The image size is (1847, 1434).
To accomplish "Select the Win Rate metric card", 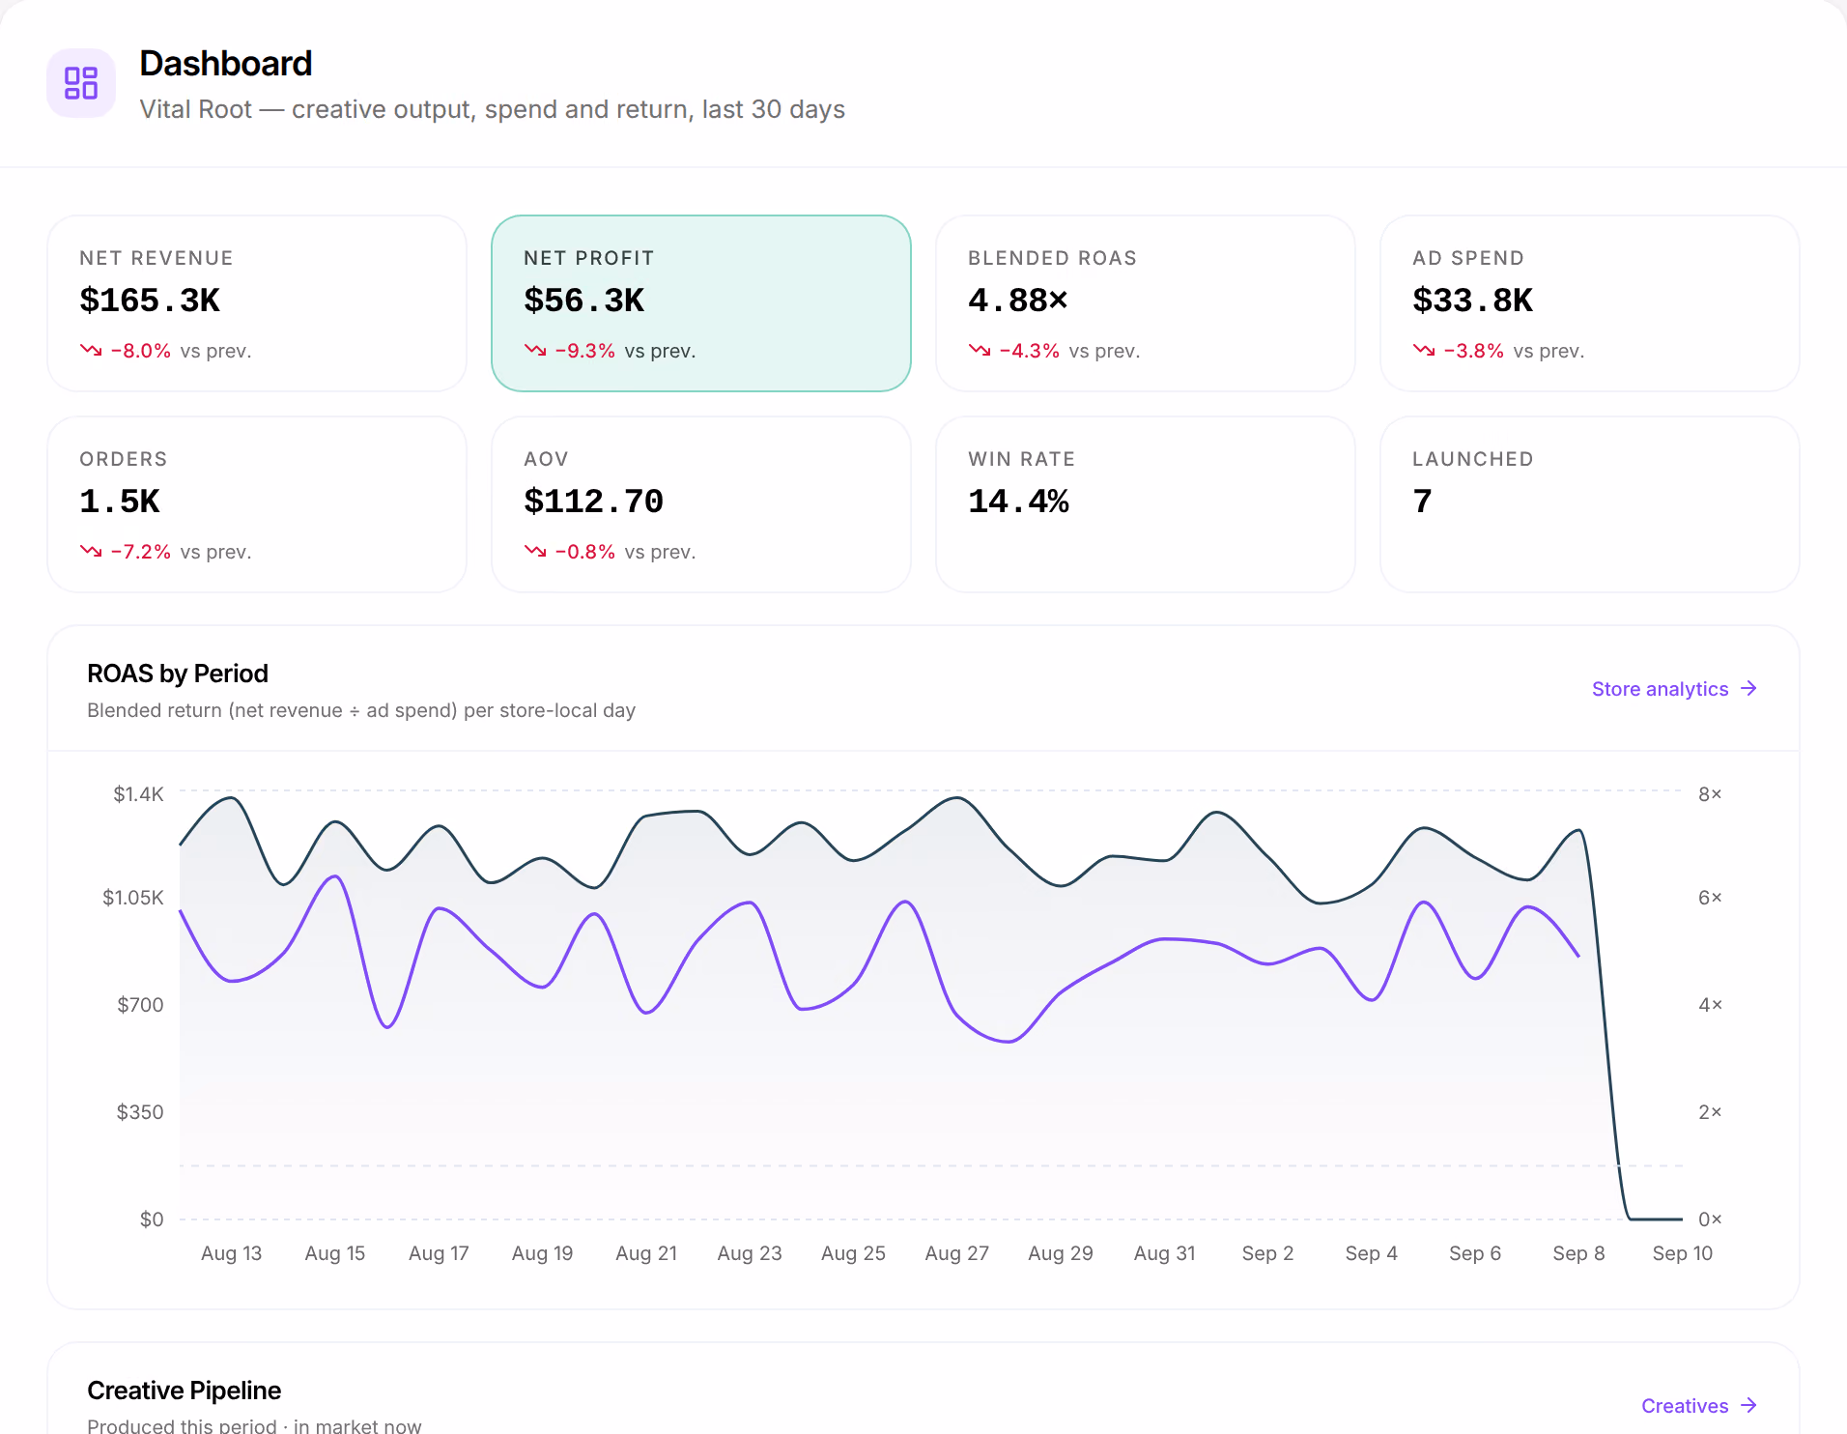I will tap(1146, 504).
